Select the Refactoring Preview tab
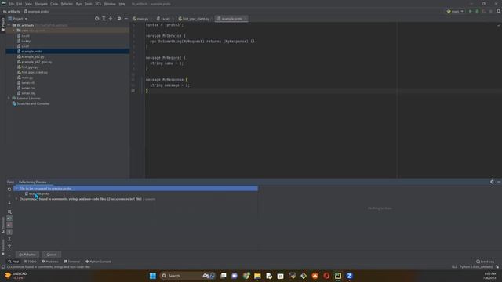502x282 pixels. click(x=33, y=182)
